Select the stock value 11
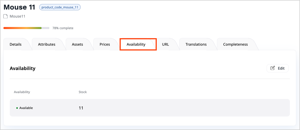The width and height of the screenshot is (300, 130). coord(81,108)
